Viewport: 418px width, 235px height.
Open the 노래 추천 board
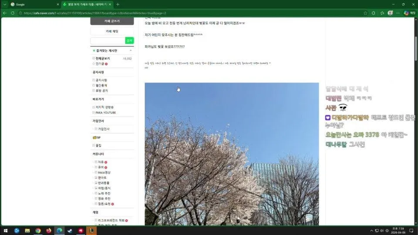[x=104, y=193]
